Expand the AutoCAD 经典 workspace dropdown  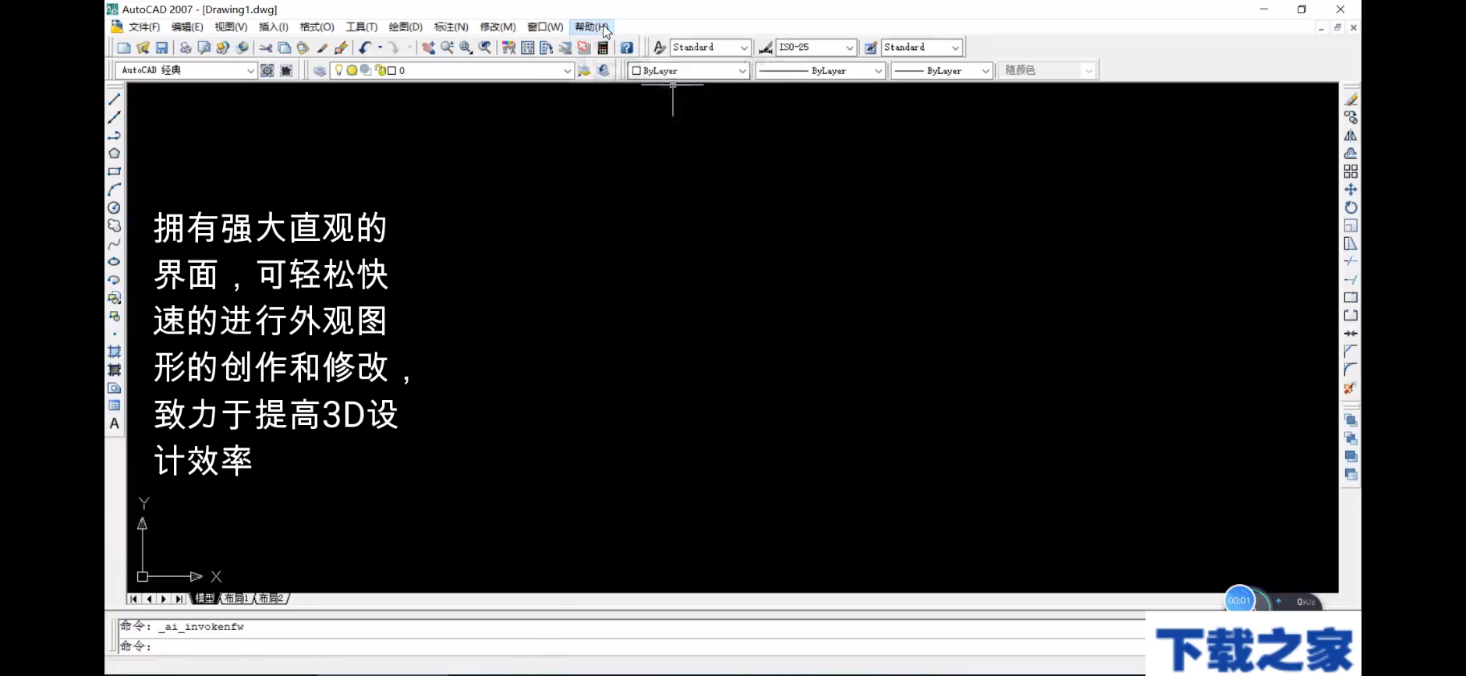point(250,70)
